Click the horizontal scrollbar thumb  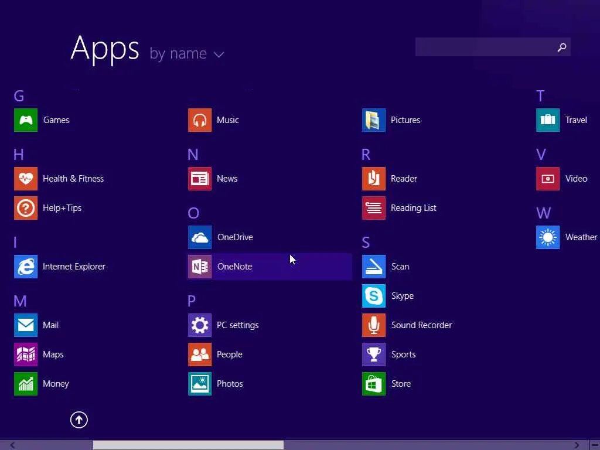[188, 445]
